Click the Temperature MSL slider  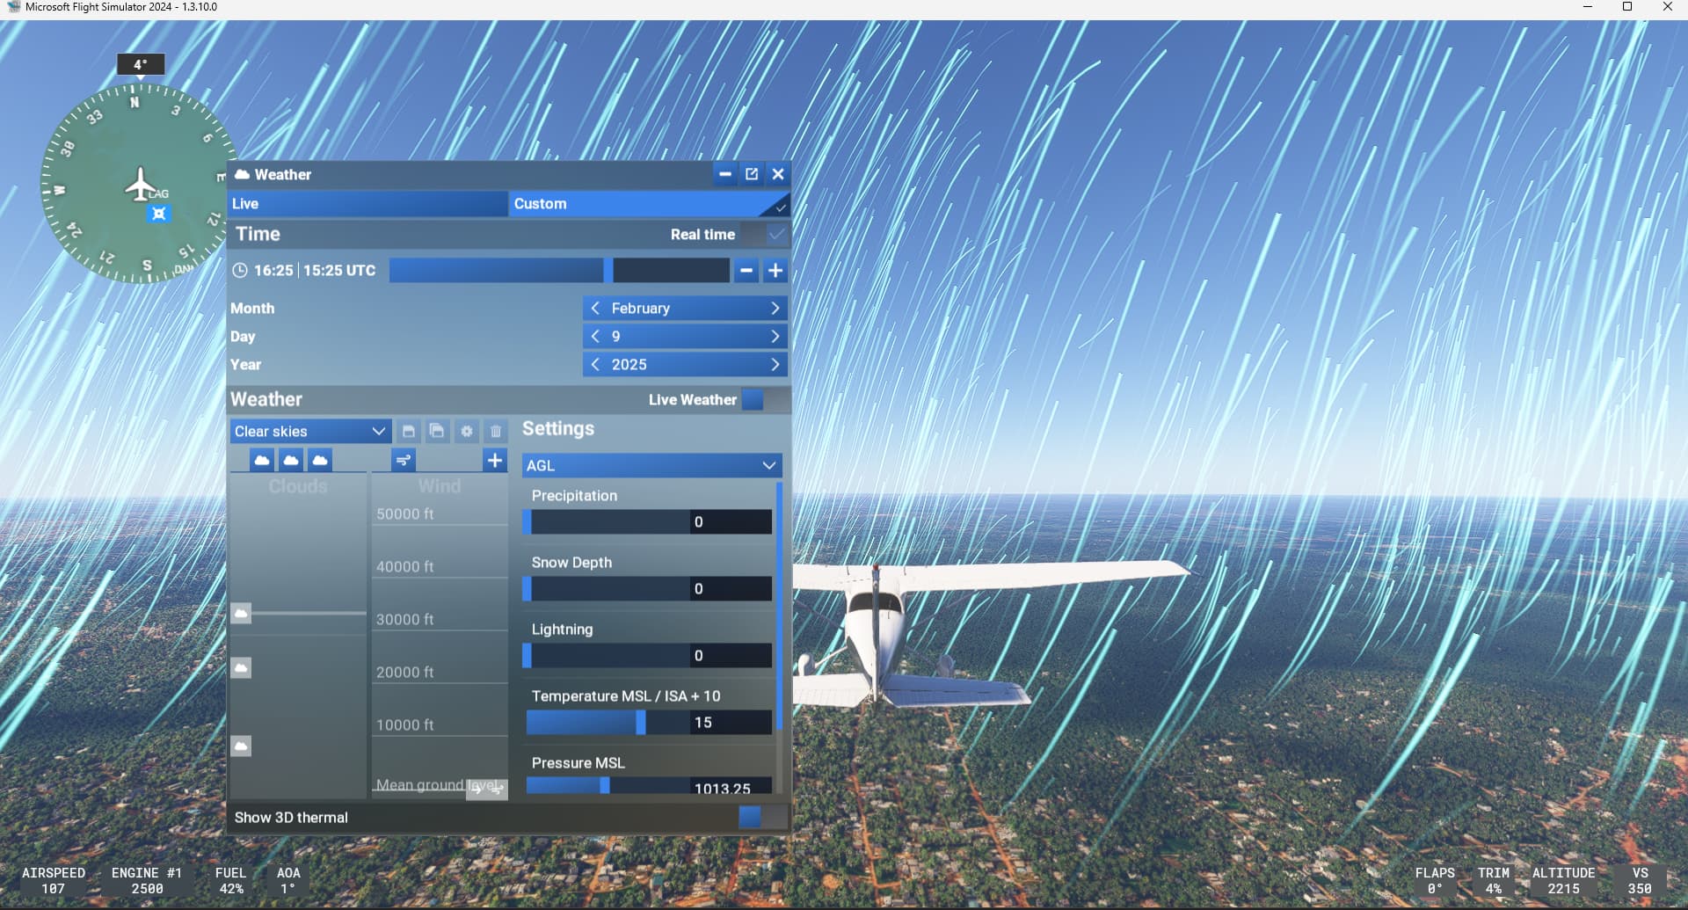coord(607,723)
